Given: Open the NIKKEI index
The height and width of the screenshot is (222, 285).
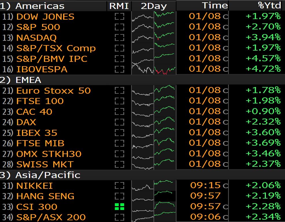Looking at the screenshot, I should coord(34,186).
